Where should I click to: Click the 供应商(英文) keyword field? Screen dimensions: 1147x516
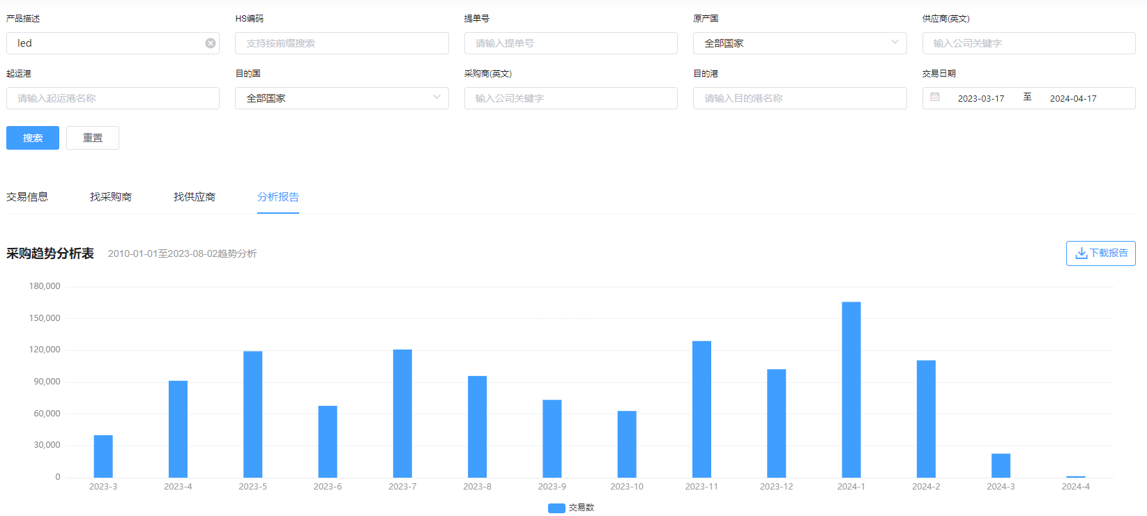tap(1028, 43)
